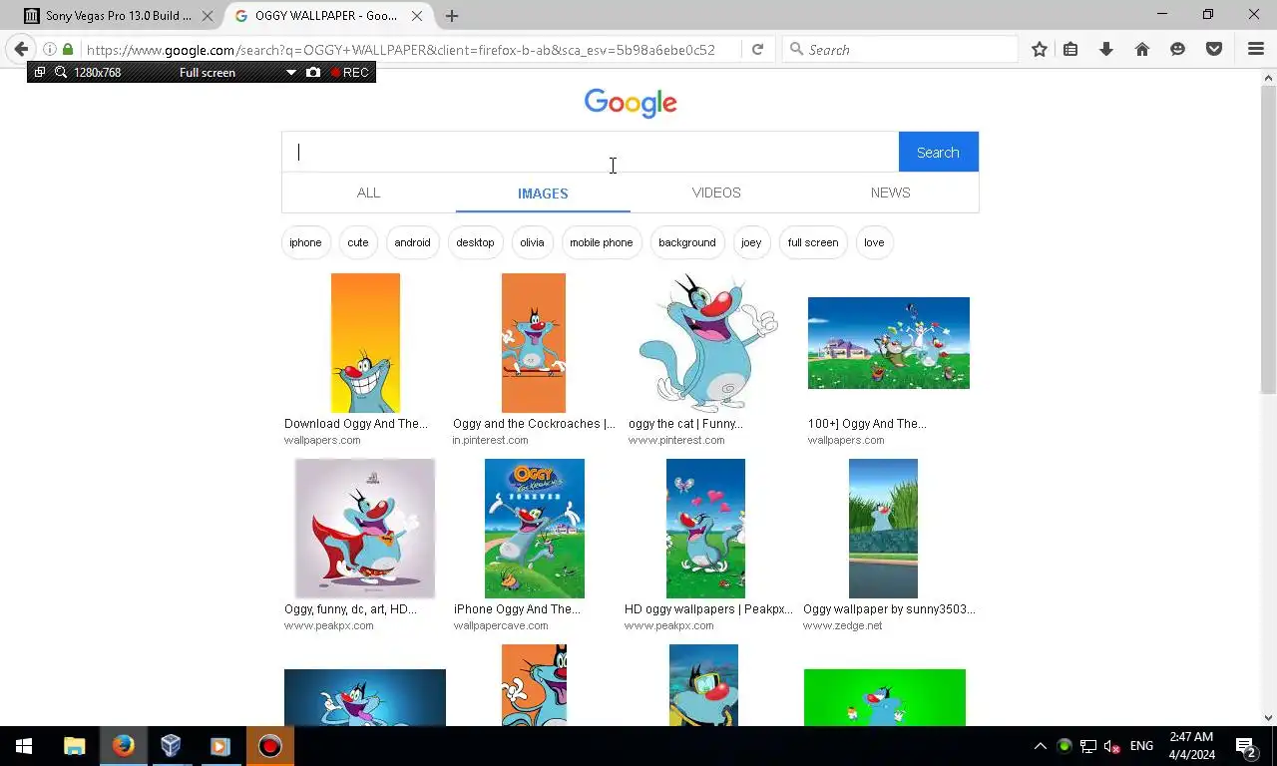Click the muted volume tray icon
Viewport: 1277px width, 766px height.
point(1112,746)
